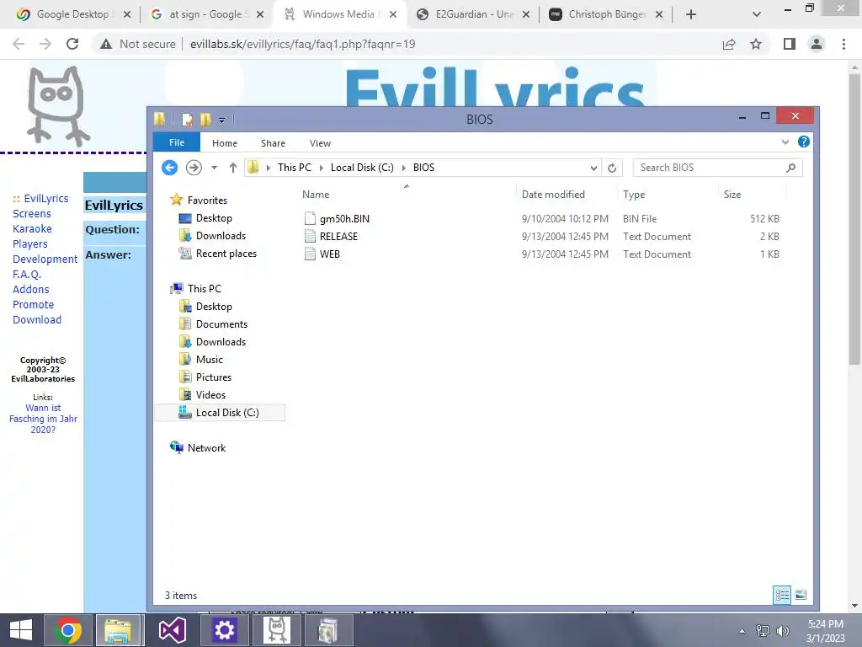Open recent locations dropdown arrow in Explorer
The width and height of the screenshot is (862, 647).
[215, 168]
